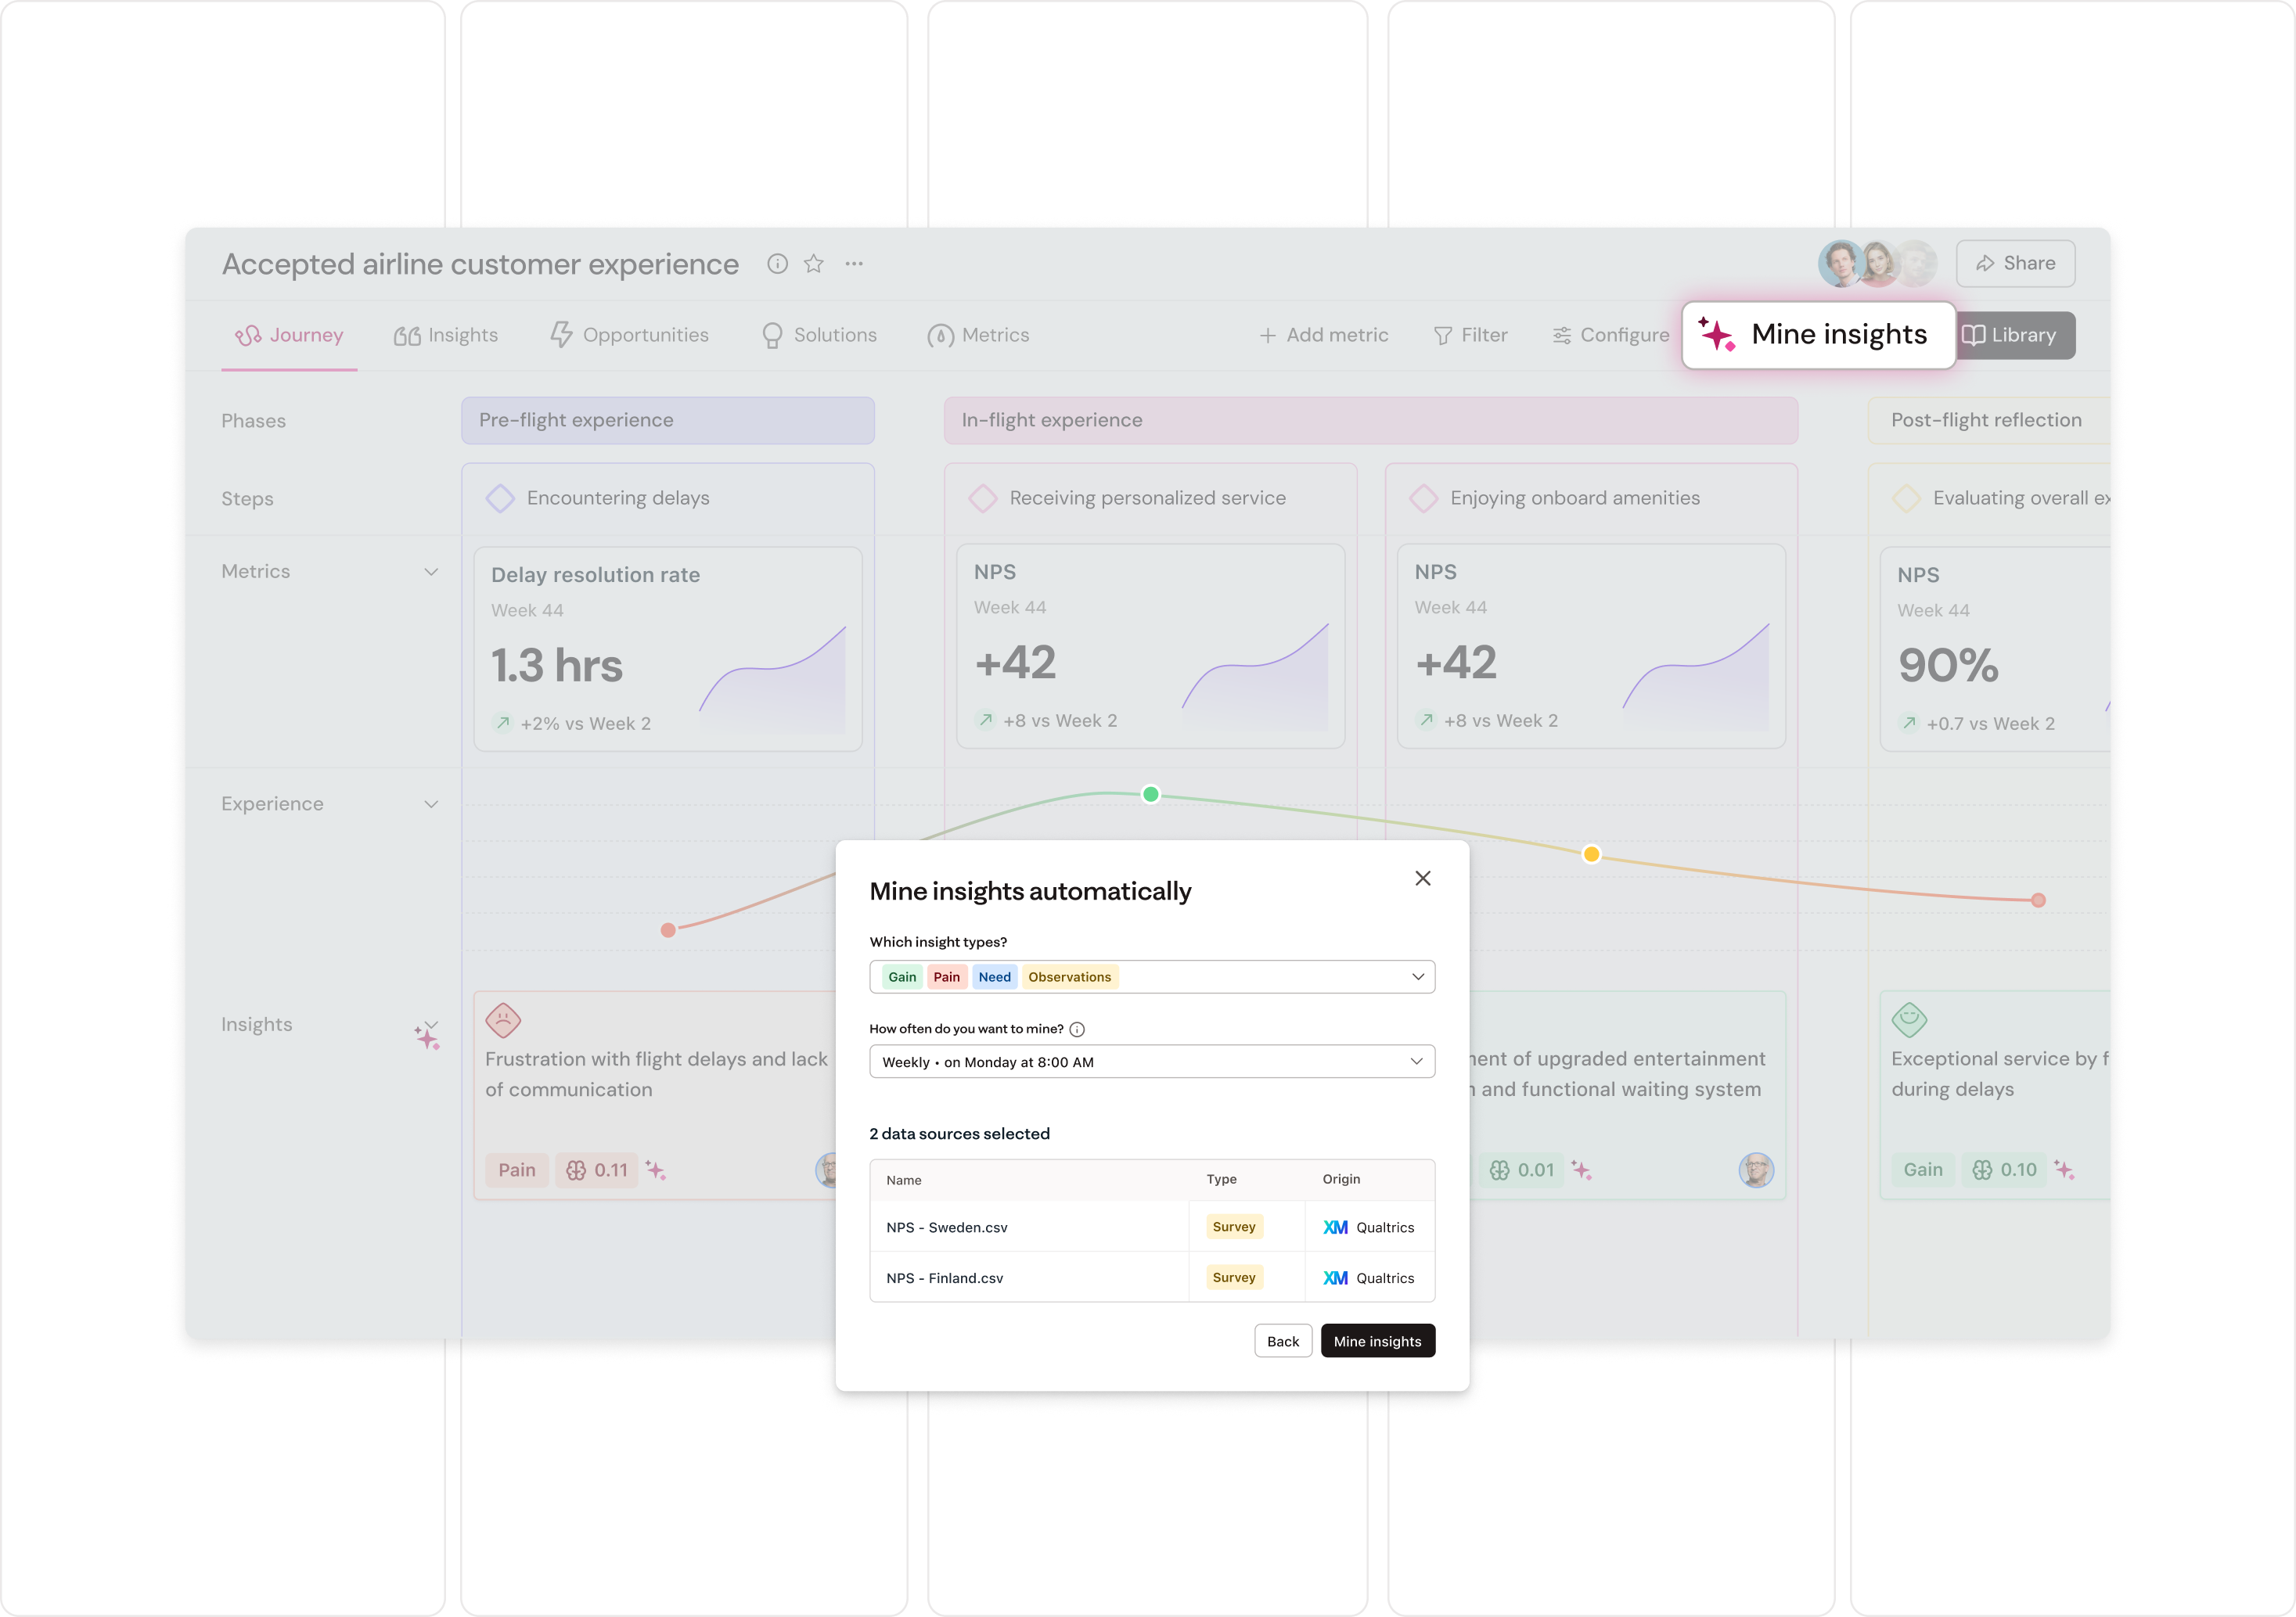Collapse the Metrics section

[431, 570]
